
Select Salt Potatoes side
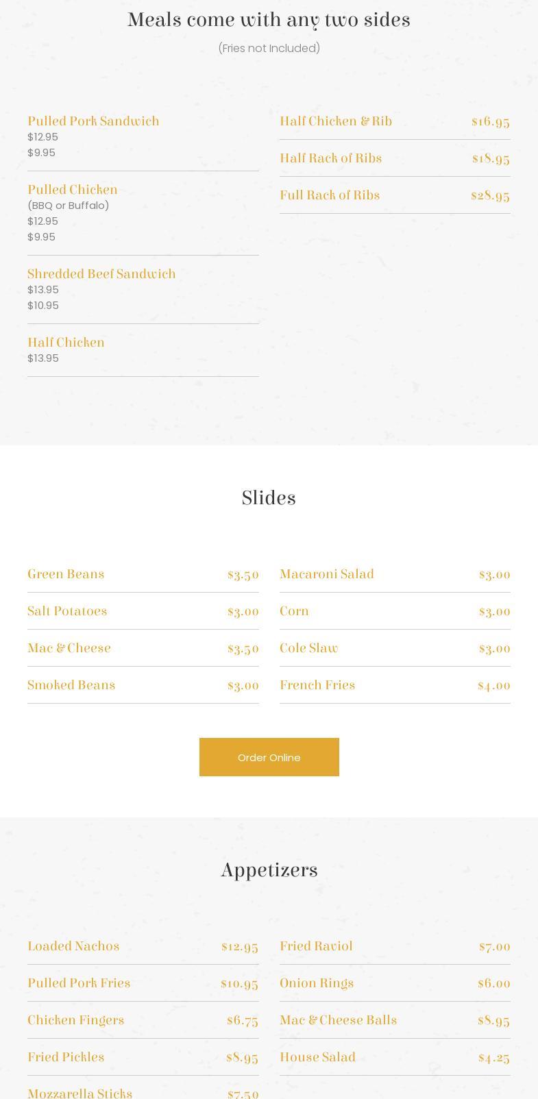pyautogui.click(x=67, y=611)
